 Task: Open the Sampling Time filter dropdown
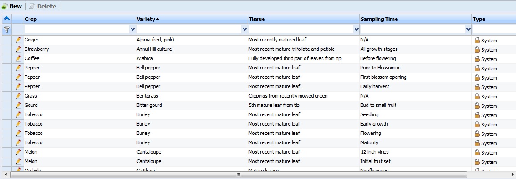tap(468, 29)
